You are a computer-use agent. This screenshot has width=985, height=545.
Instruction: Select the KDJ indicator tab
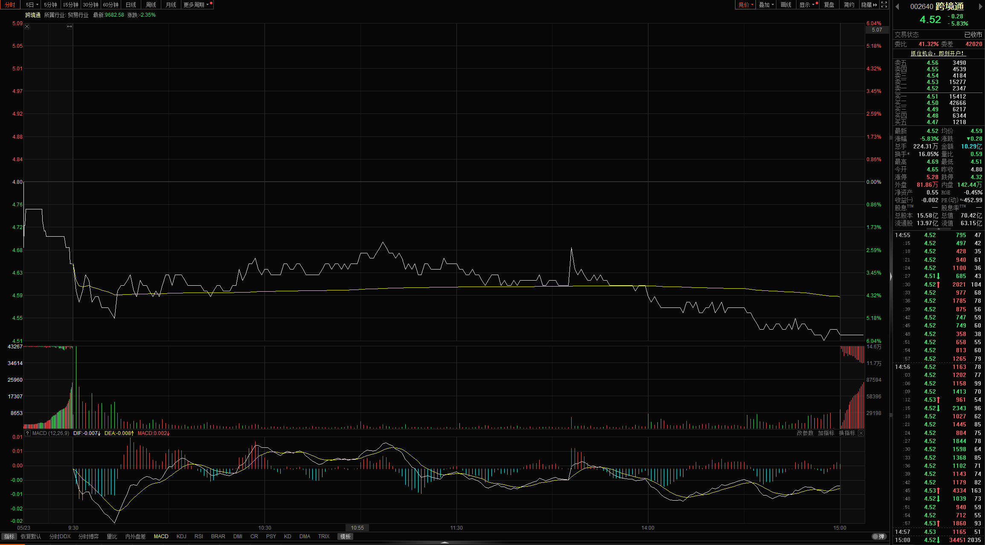tap(181, 536)
